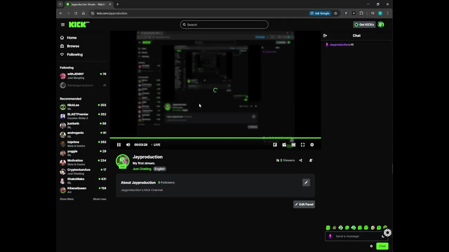Click the Send a message field
This screenshot has height=252, width=449.
pyautogui.click(x=356, y=236)
